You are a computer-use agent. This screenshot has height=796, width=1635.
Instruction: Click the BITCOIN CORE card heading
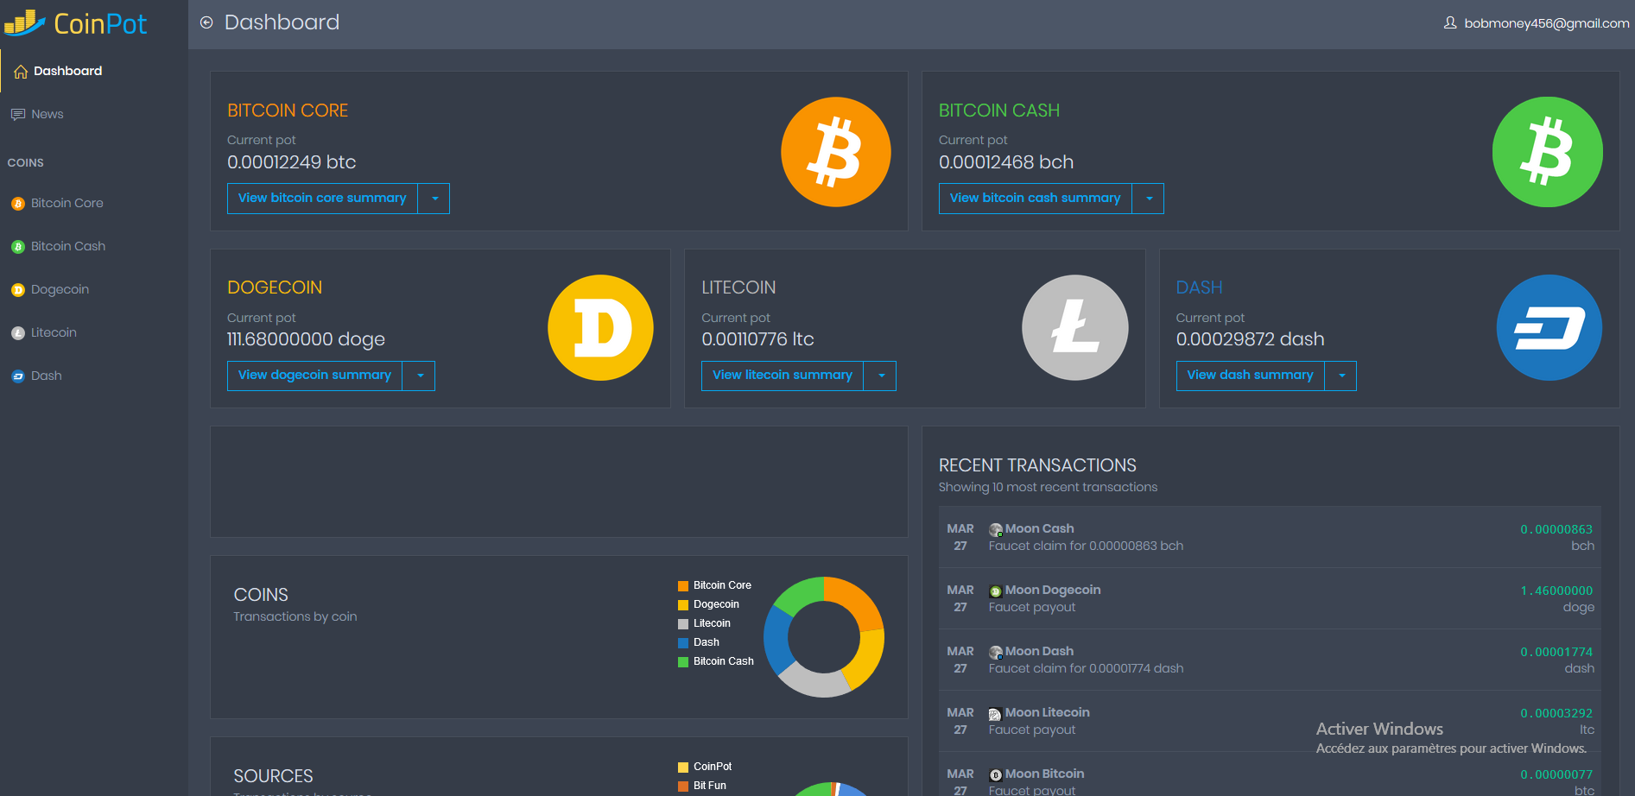coord(288,111)
